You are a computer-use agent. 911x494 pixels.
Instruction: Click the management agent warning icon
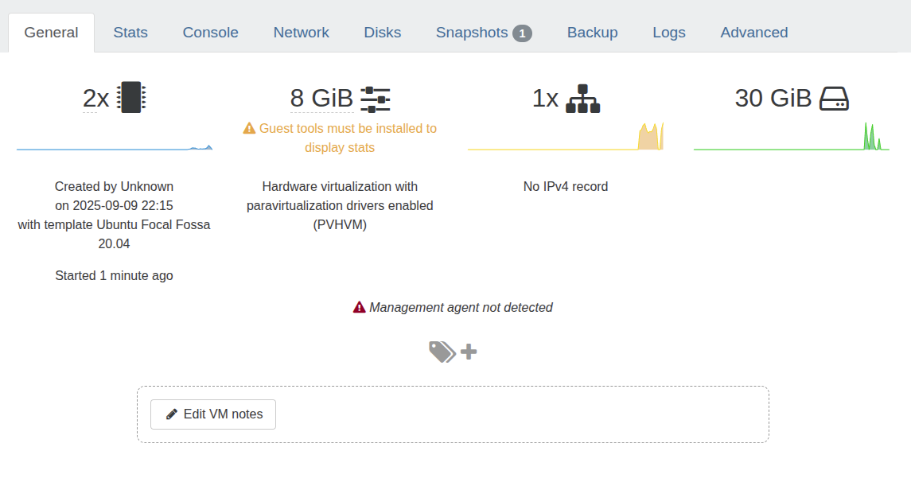tap(360, 307)
